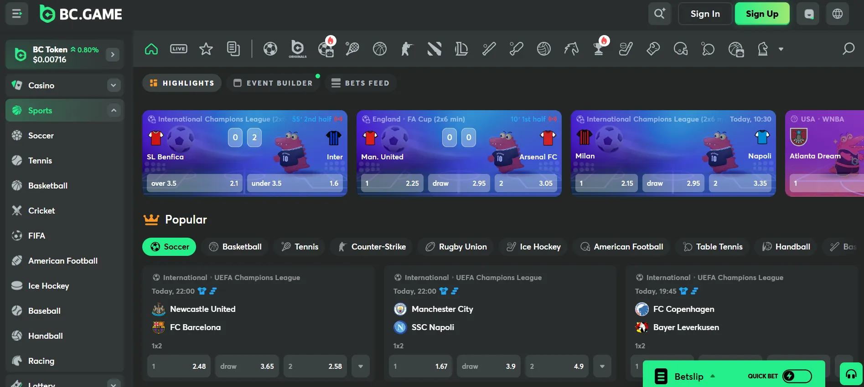Click the Sign In button
Screen dimensions: 864x387
click(x=705, y=14)
